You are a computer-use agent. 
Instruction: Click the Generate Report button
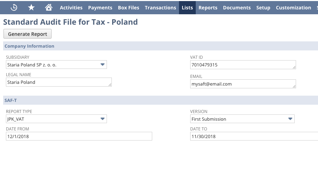[x=28, y=34]
